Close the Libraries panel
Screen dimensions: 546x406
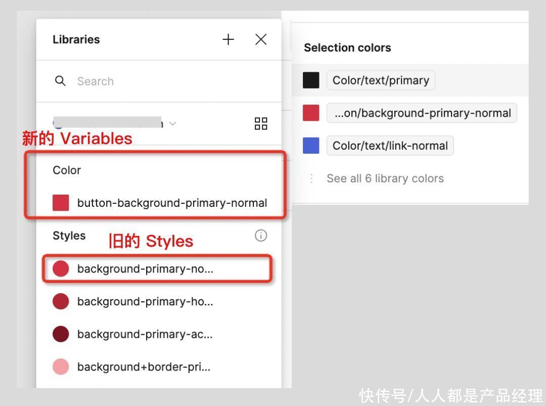[x=261, y=39]
